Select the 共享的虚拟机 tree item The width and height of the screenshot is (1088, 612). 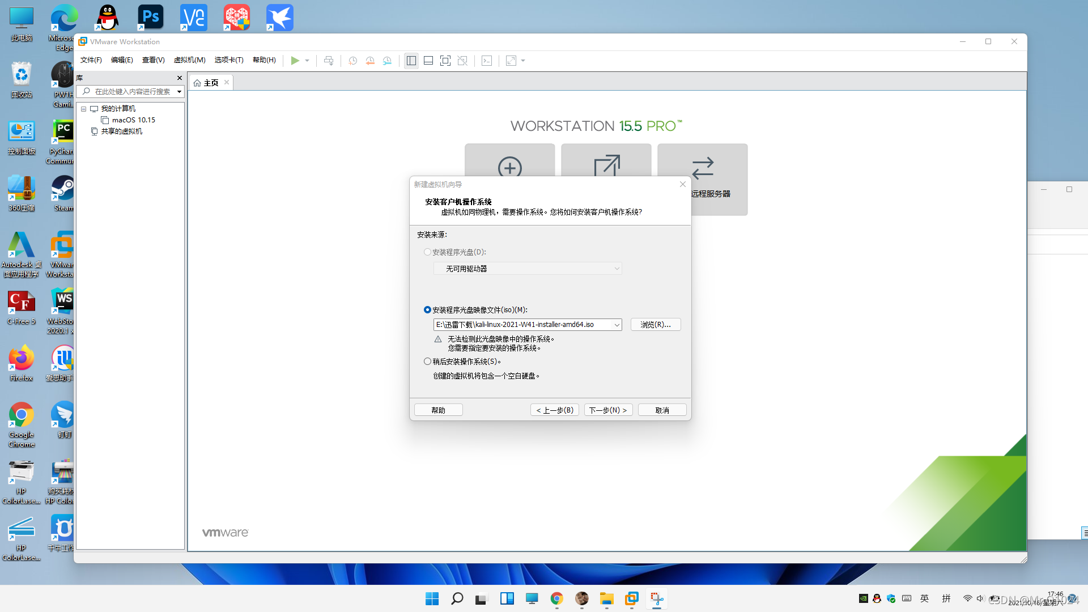point(117,131)
